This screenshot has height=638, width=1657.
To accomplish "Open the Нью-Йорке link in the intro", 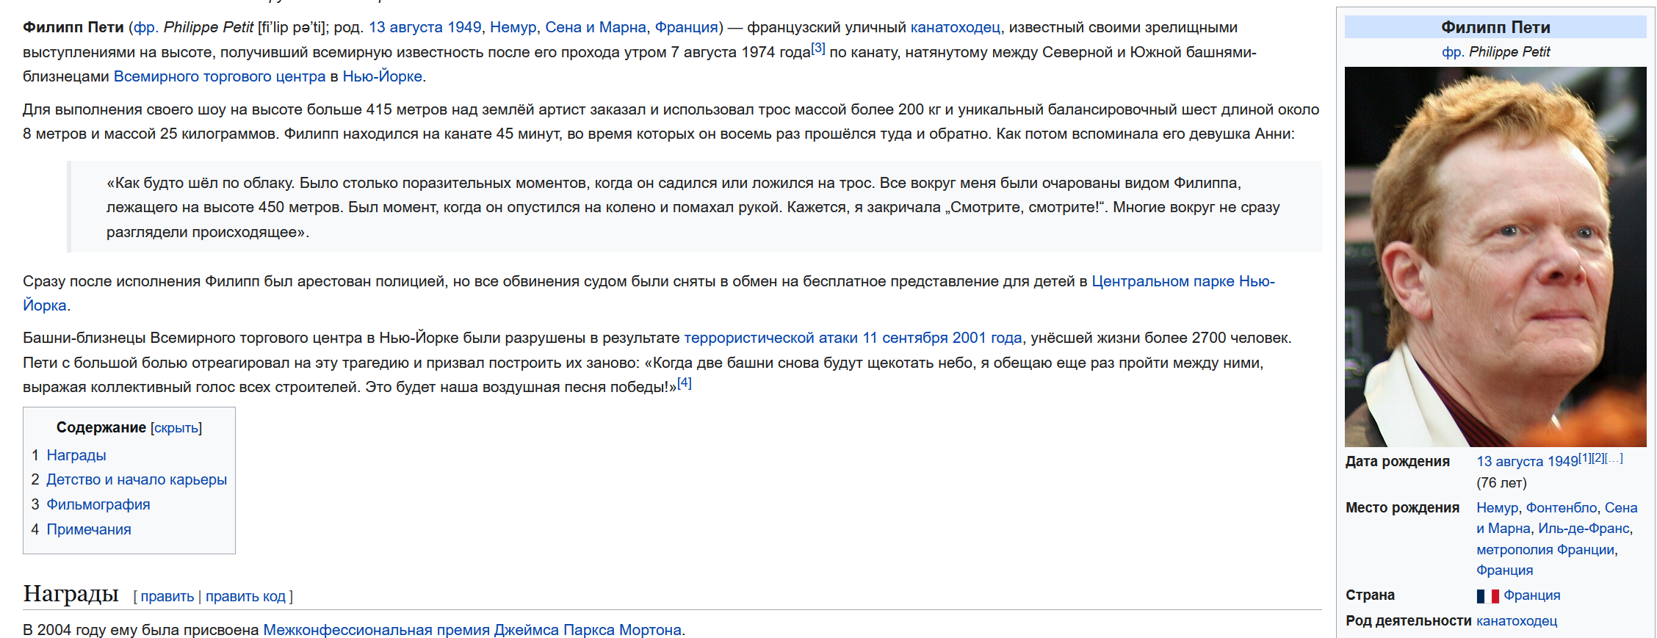I will (x=382, y=76).
